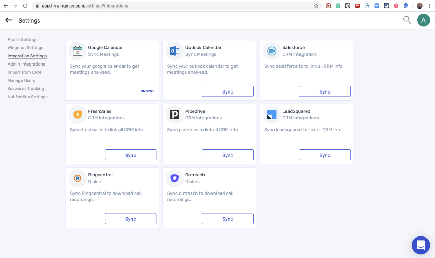Click the LeadSquared logo icon
This screenshot has width=435, height=258.
(271, 115)
